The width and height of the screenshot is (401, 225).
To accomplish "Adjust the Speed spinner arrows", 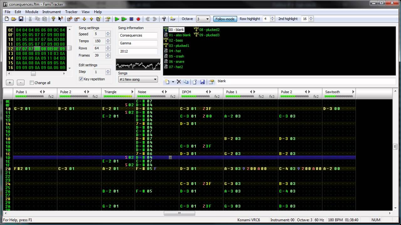I will [108, 34].
